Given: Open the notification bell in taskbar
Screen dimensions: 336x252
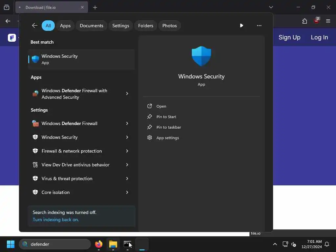Looking at the screenshot, I should tap(327, 244).
